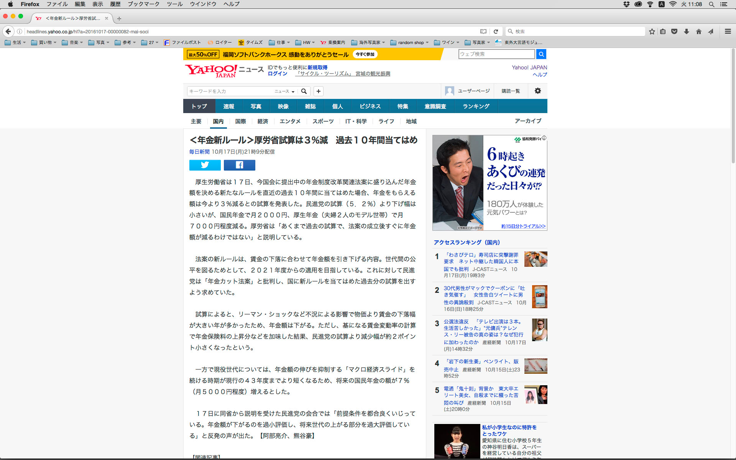Bookmark this page with the star icon
This screenshot has width=736, height=460.
(x=652, y=31)
